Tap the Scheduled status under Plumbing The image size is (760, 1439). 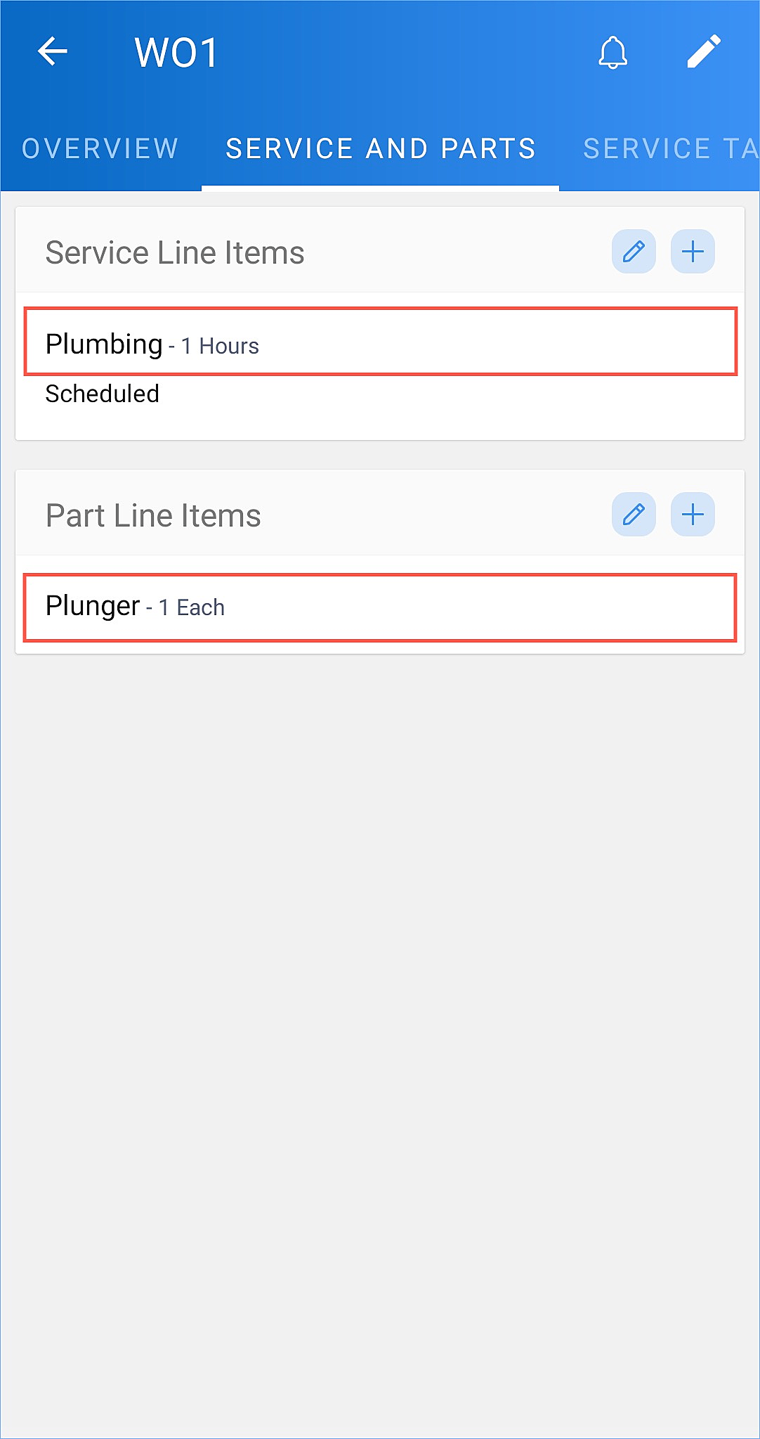pos(103,394)
